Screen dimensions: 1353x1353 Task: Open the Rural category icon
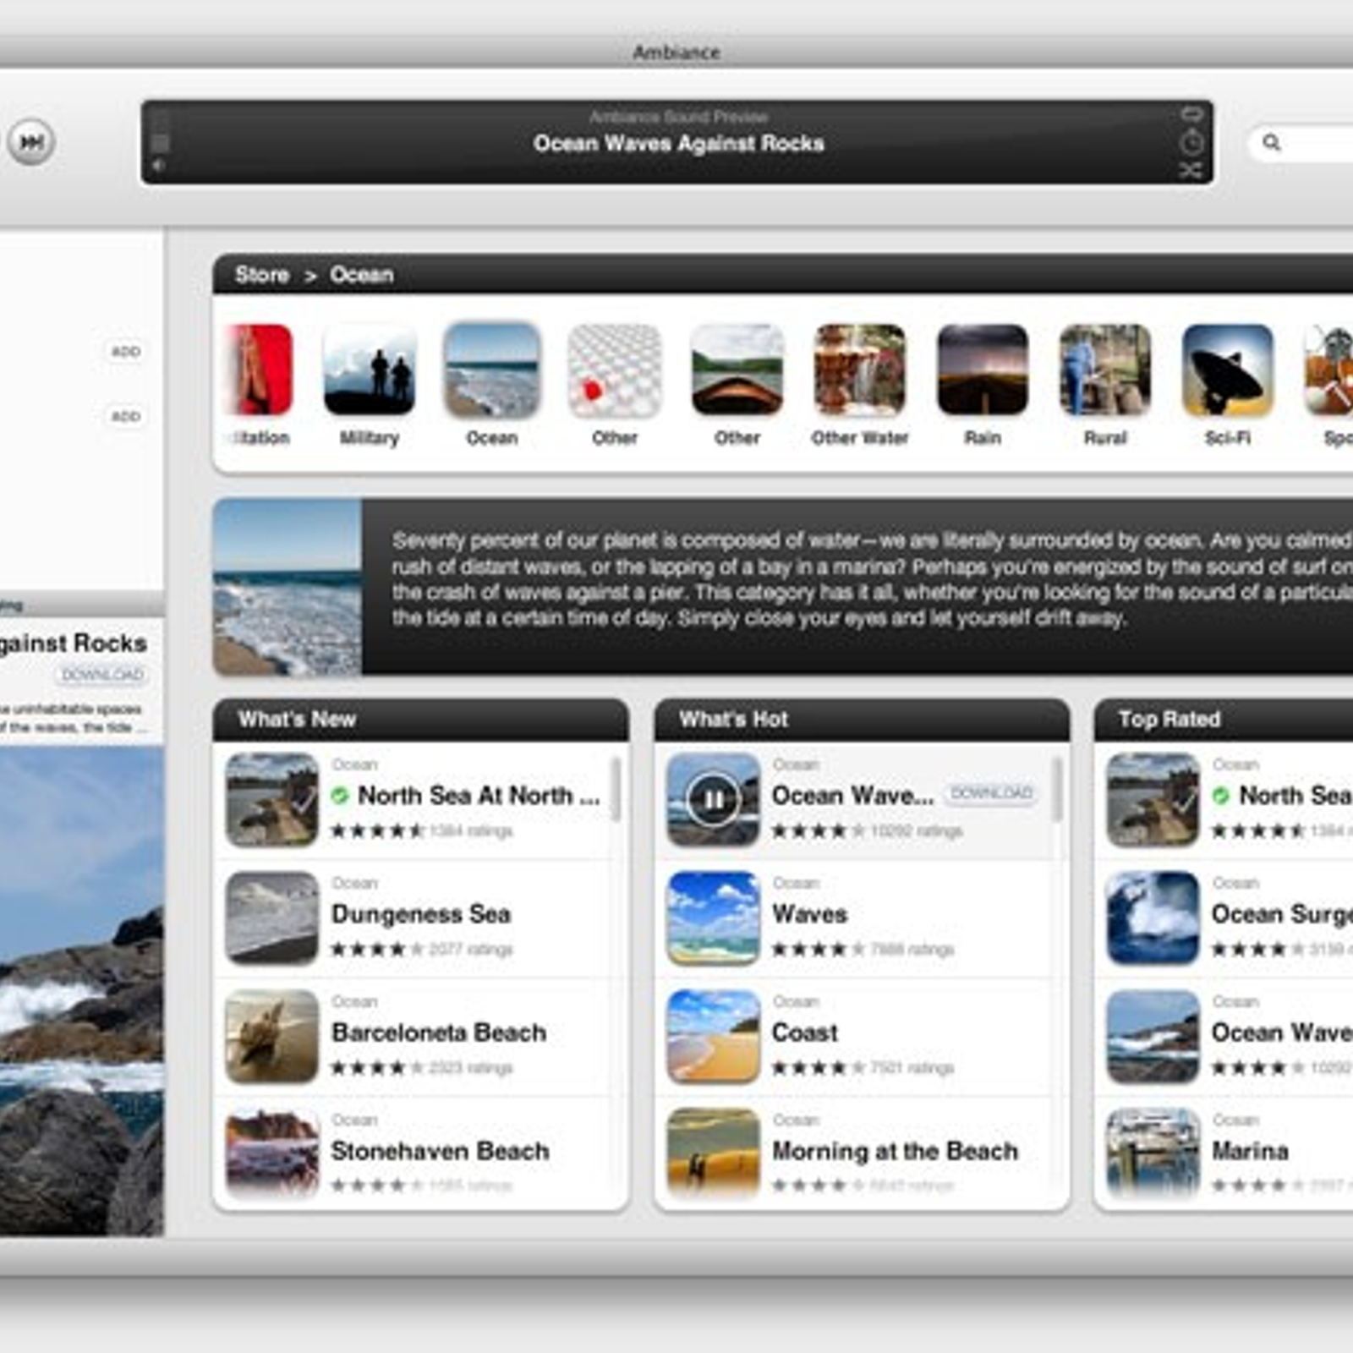point(1105,370)
